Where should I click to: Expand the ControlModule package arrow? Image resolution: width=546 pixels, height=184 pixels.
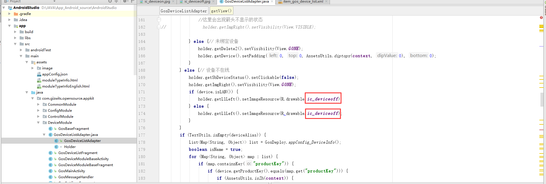tap(38, 117)
